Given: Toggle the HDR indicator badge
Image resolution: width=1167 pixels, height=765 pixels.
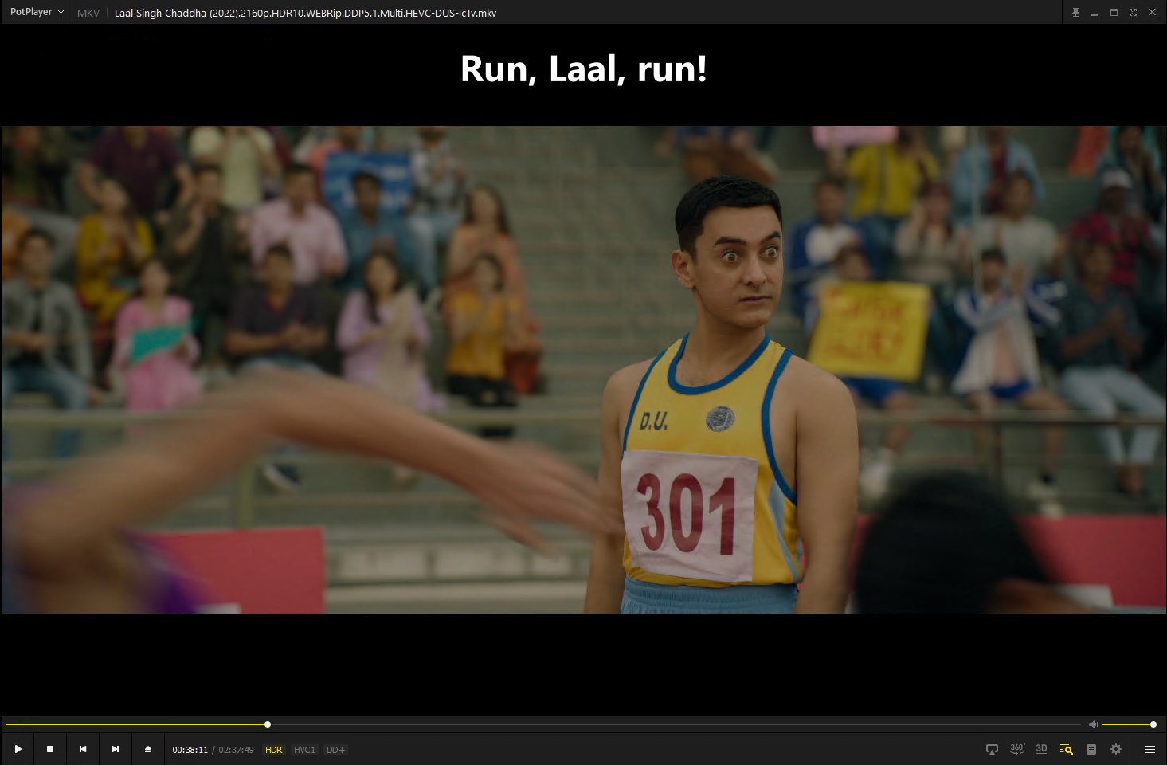Looking at the screenshot, I should [273, 750].
